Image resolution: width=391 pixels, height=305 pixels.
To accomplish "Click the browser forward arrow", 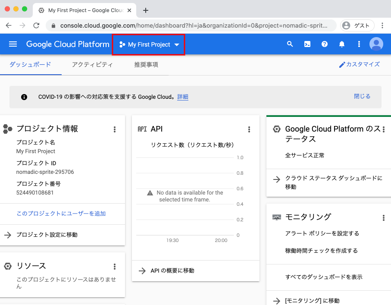I will [22, 25].
